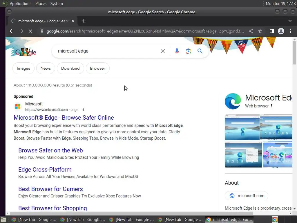This screenshot has height=223, width=297.
Task: Open the Places menu
Action: pos(41,3)
